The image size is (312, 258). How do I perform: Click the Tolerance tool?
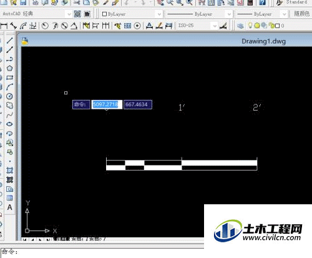[x=127, y=26]
